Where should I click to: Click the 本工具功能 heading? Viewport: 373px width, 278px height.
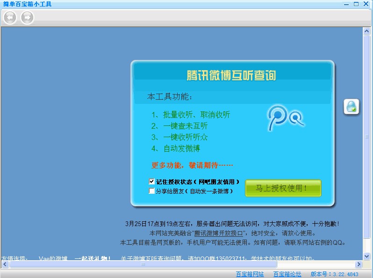click(170, 96)
